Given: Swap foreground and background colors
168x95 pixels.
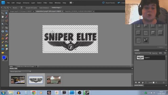Looking at the screenshot, I should (x=7, y=56).
